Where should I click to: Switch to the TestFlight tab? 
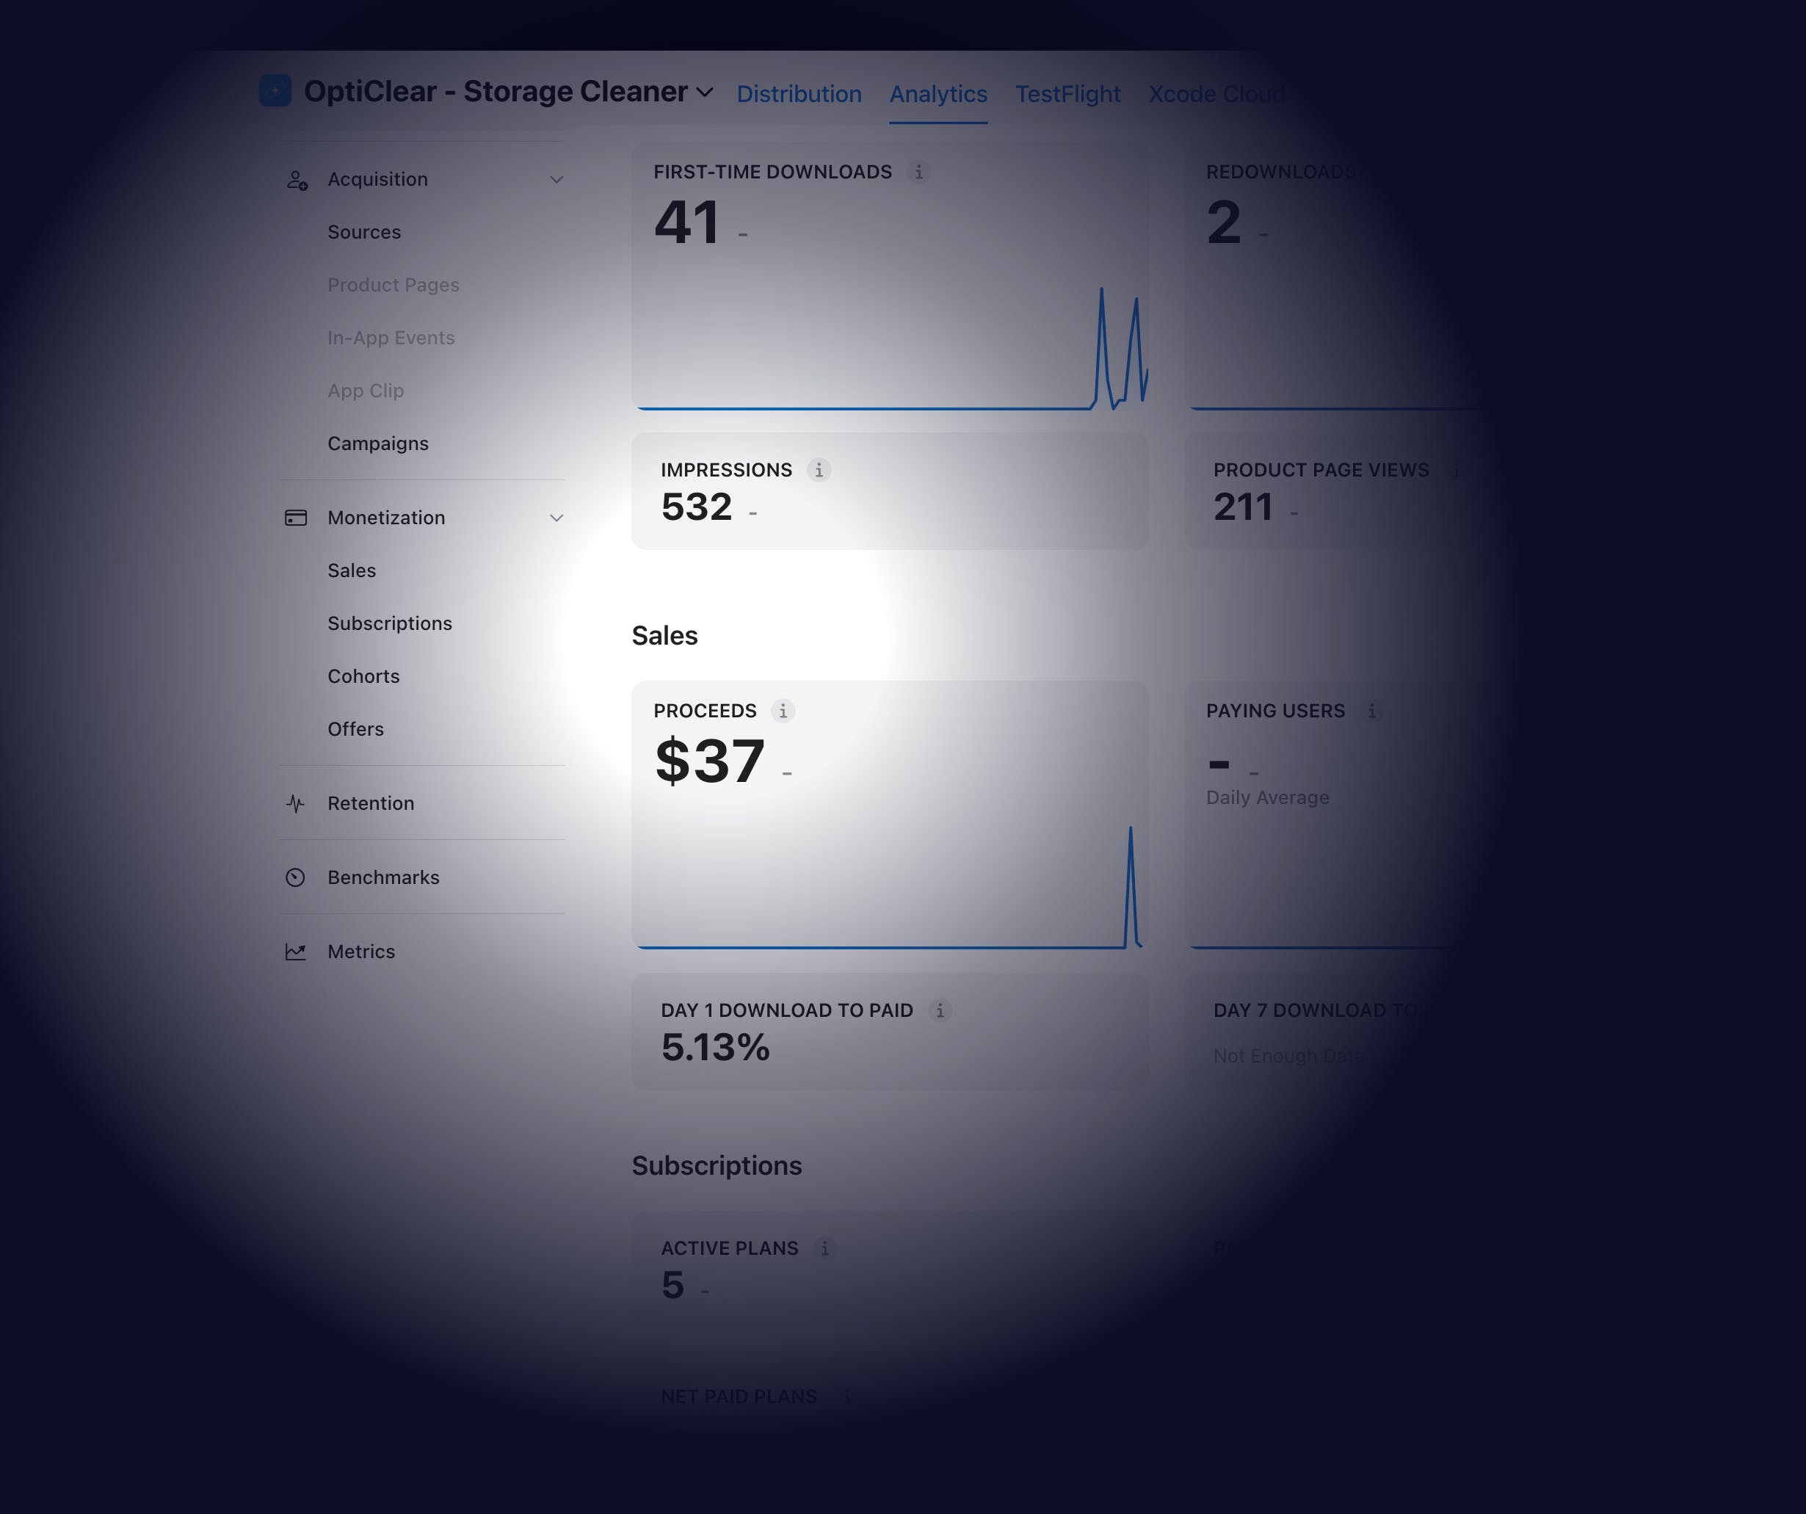click(x=1067, y=94)
